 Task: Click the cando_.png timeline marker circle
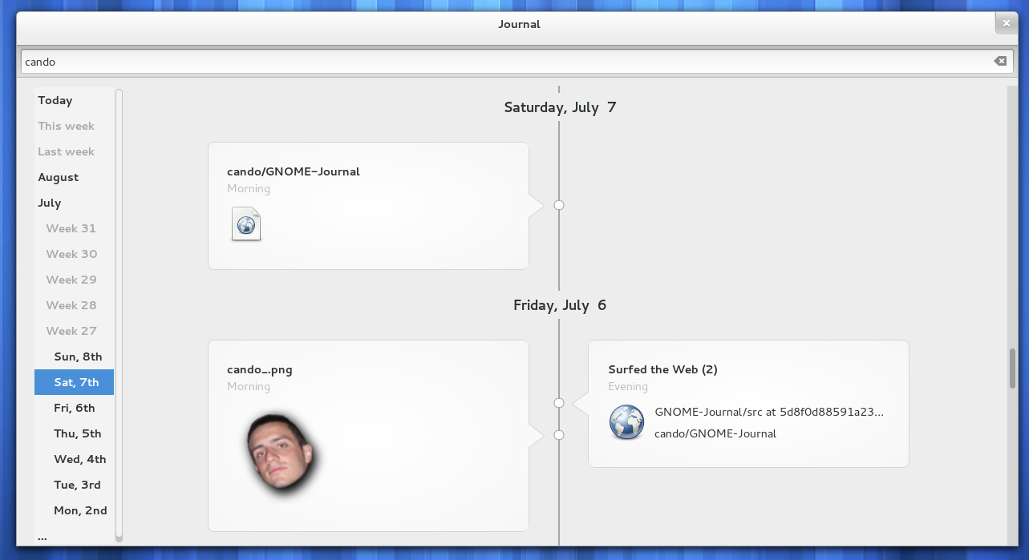[559, 435]
